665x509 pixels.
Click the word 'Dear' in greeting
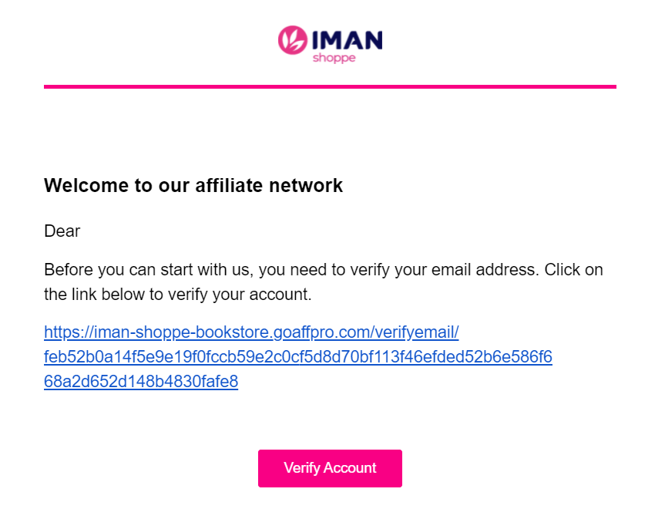(62, 231)
